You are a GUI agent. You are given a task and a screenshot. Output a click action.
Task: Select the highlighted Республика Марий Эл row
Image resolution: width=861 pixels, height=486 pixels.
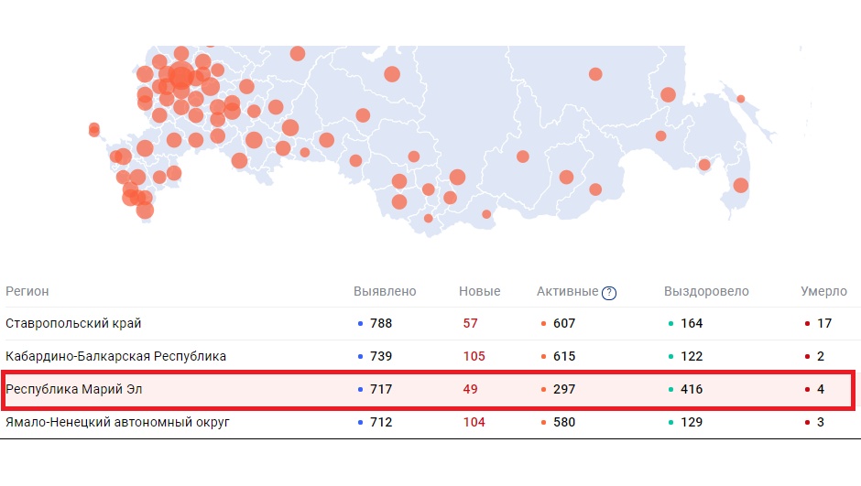[74, 390]
